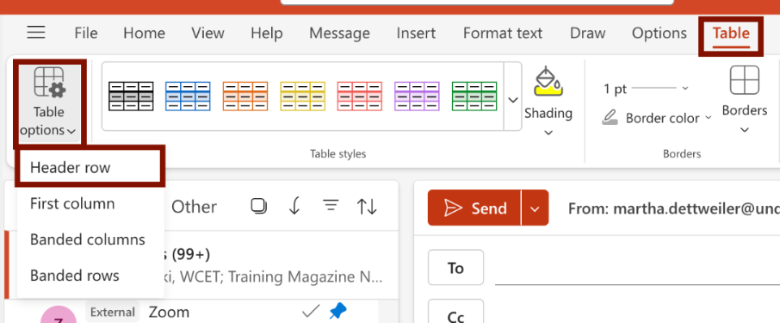Expand the Borders dropdown arrow
This screenshot has height=323, width=780.
[744, 130]
